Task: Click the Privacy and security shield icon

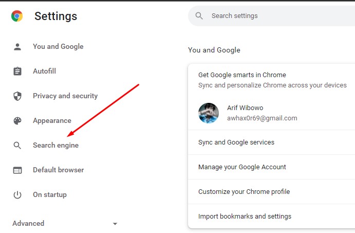Action: click(x=17, y=96)
